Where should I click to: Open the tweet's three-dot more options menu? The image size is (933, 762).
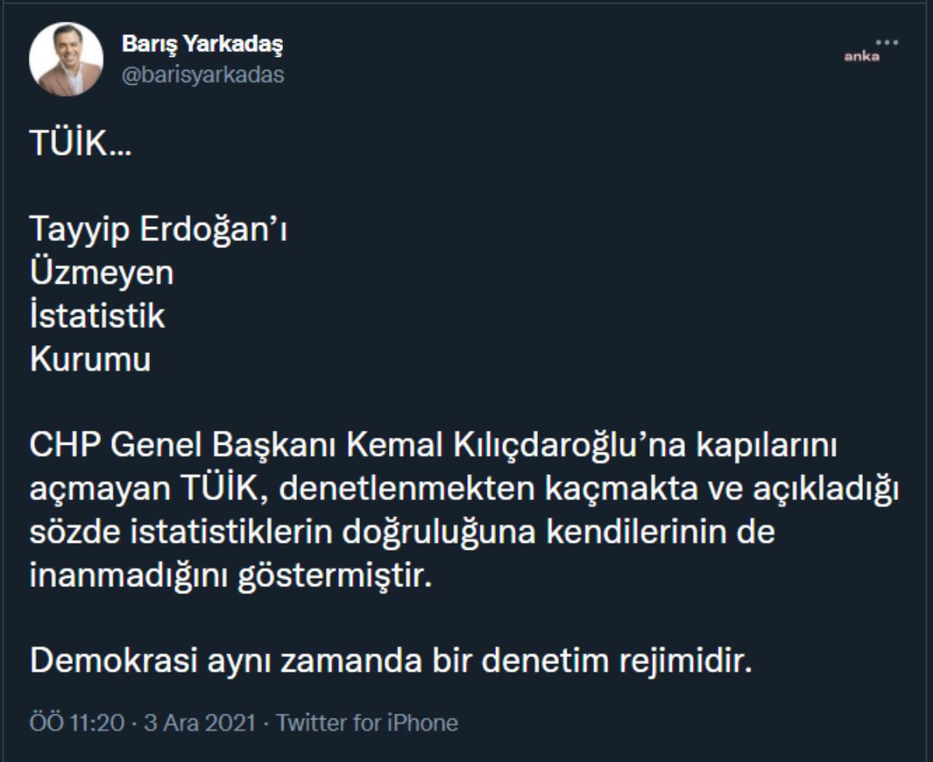[x=886, y=42]
